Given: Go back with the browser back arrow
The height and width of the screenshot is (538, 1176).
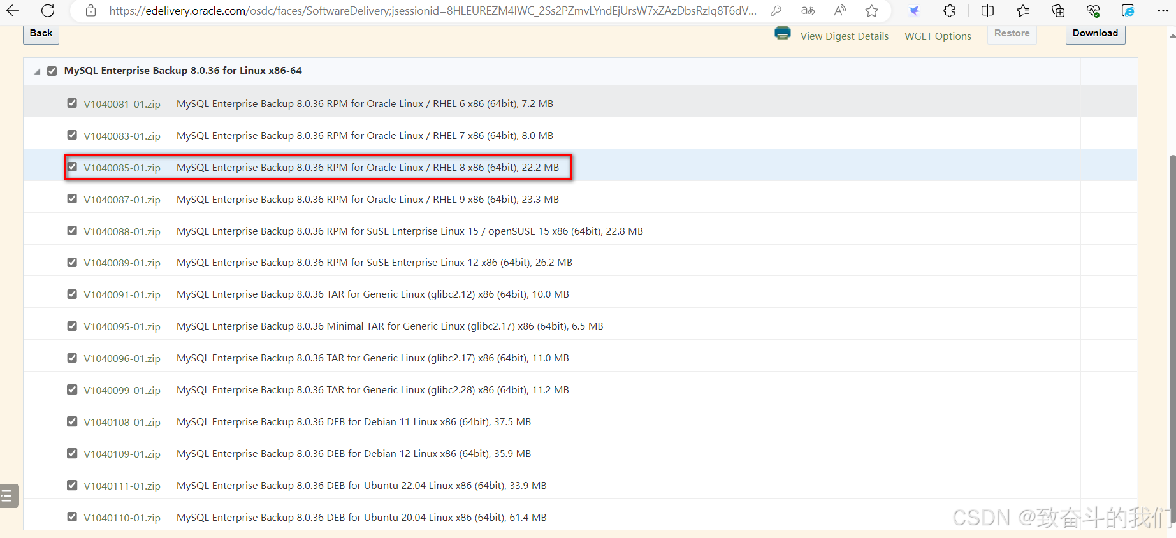Looking at the screenshot, I should pos(13,10).
